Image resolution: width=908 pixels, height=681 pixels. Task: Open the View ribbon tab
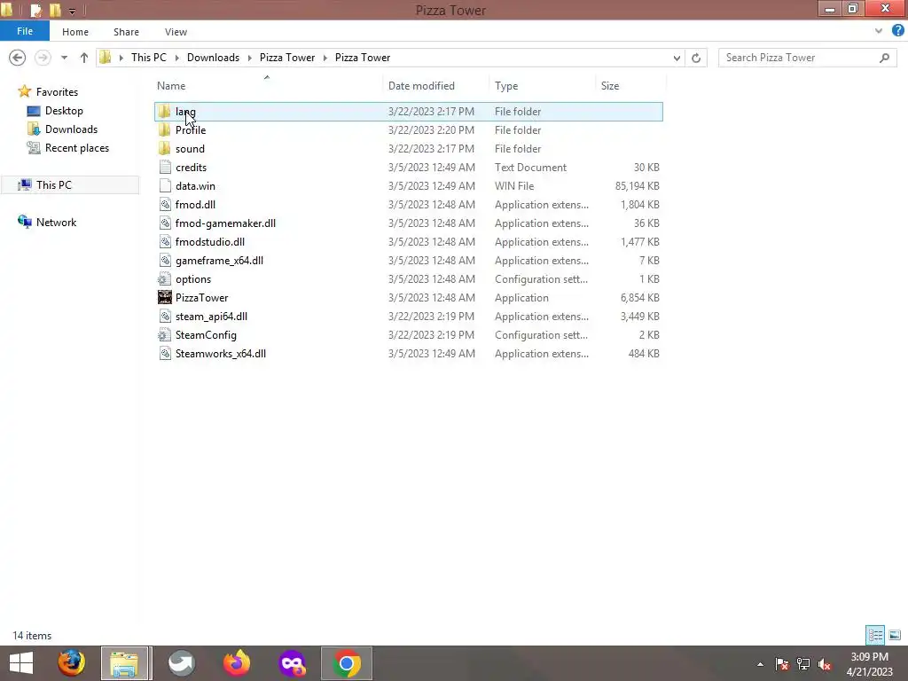(x=176, y=32)
